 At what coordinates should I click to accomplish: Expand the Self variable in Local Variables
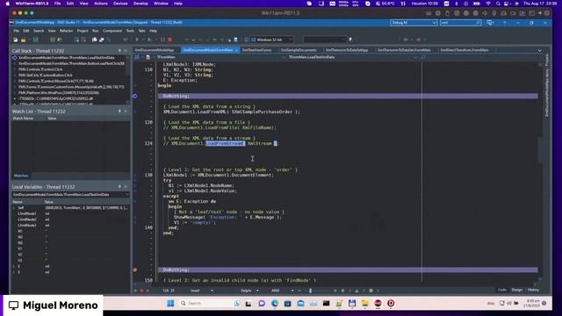pyautogui.click(x=14, y=208)
